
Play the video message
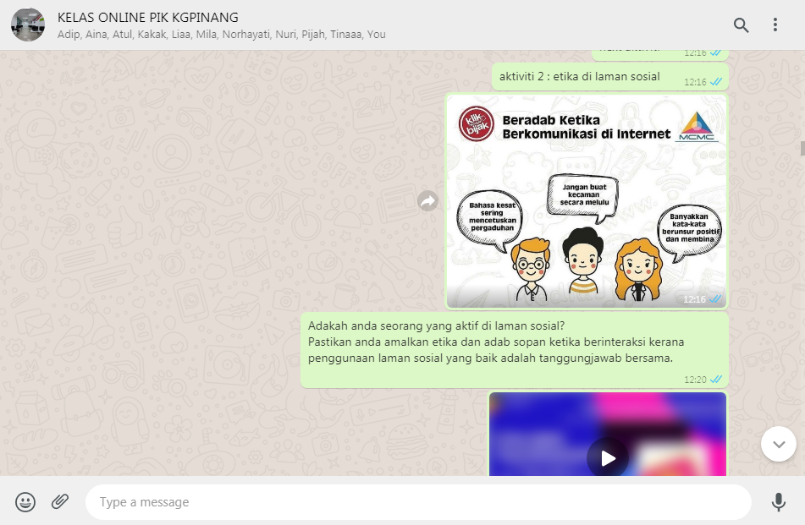pyautogui.click(x=608, y=458)
